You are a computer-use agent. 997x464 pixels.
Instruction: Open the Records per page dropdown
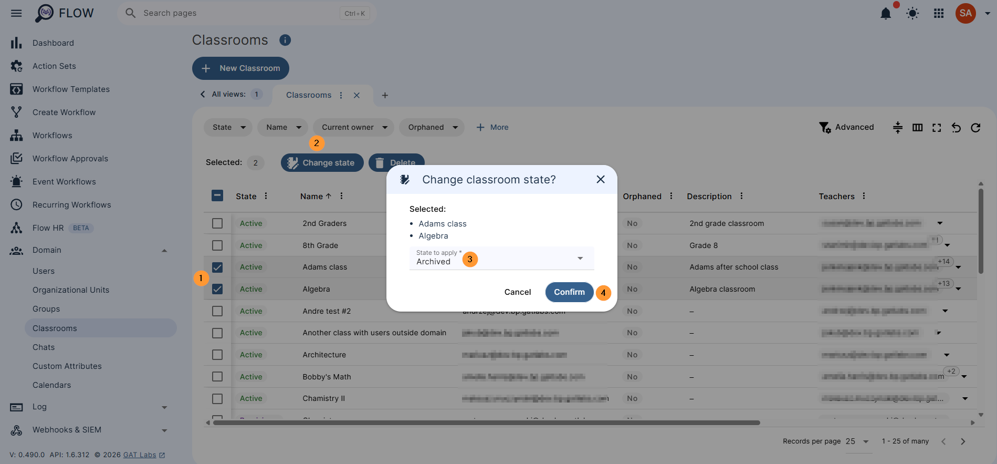point(858,441)
